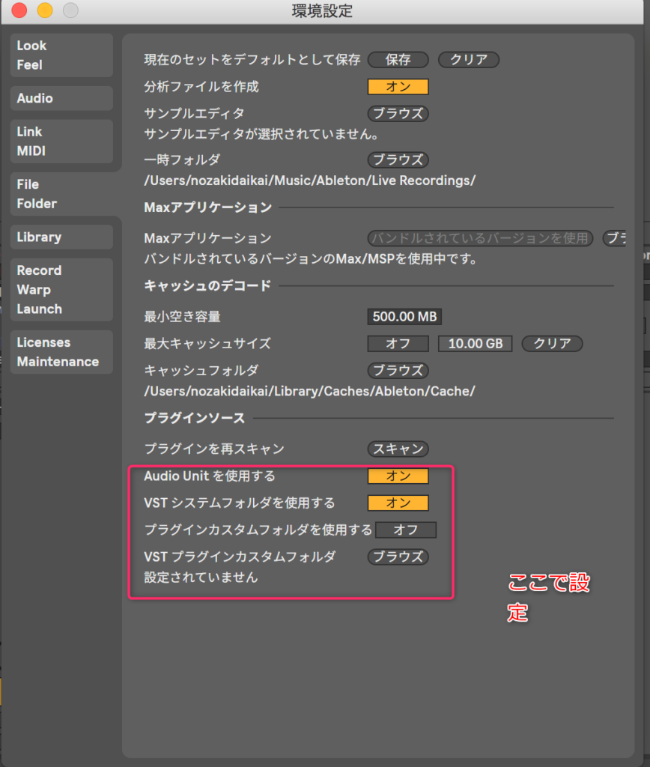Screen dimensions: 650x767
Task: Open the Look Feel preferences tab
Action: pos(61,55)
